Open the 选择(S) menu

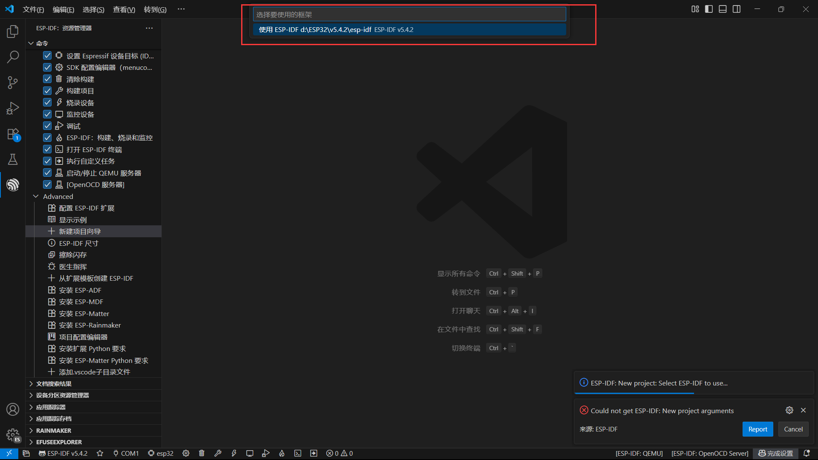[93, 9]
